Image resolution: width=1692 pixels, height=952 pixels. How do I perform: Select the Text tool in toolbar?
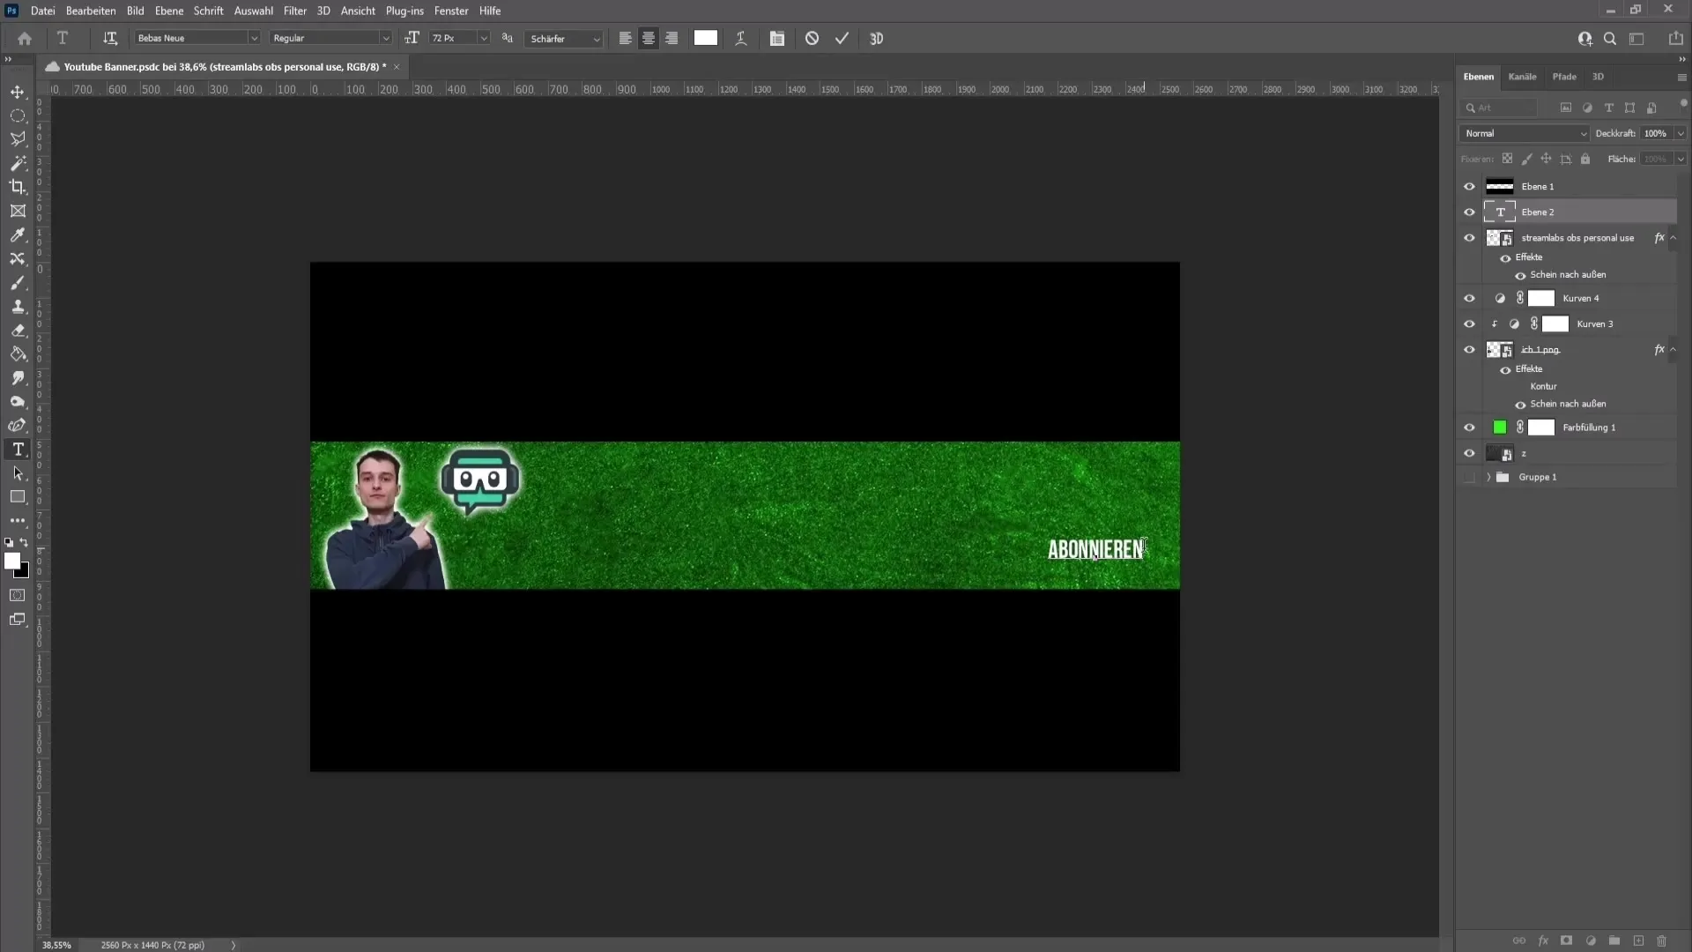pyautogui.click(x=18, y=450)
